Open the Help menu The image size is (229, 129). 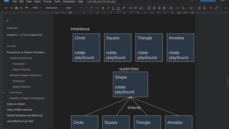81,1
